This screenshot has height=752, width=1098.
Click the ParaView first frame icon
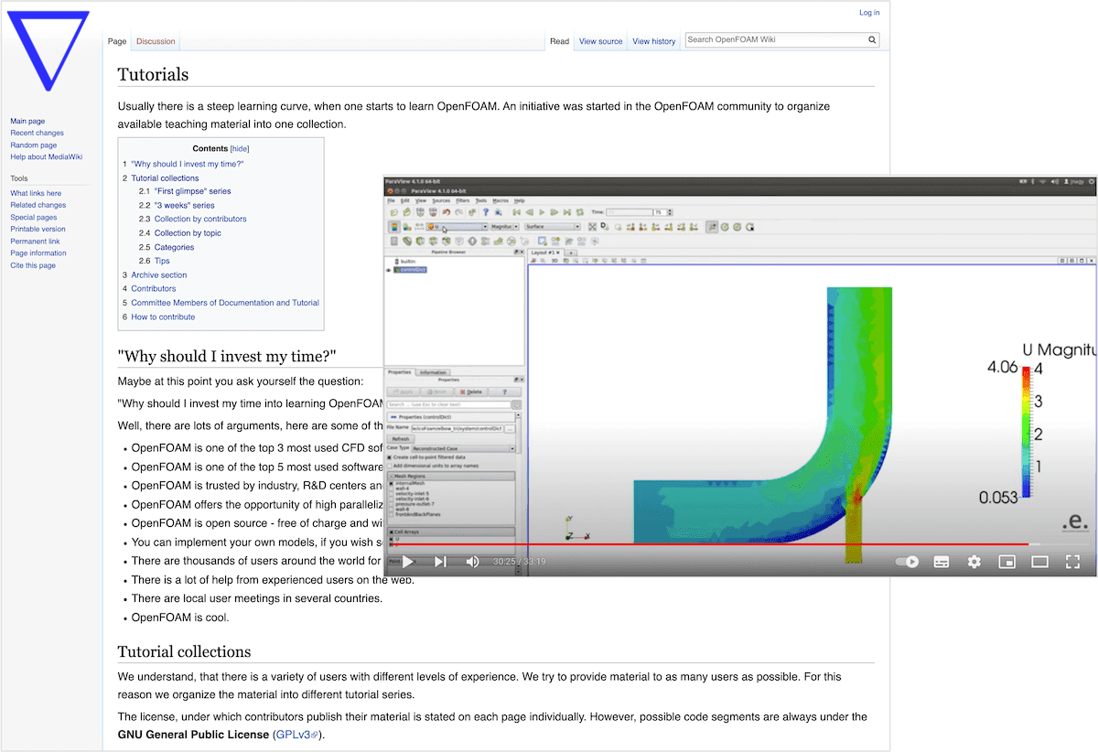point(517,212)
